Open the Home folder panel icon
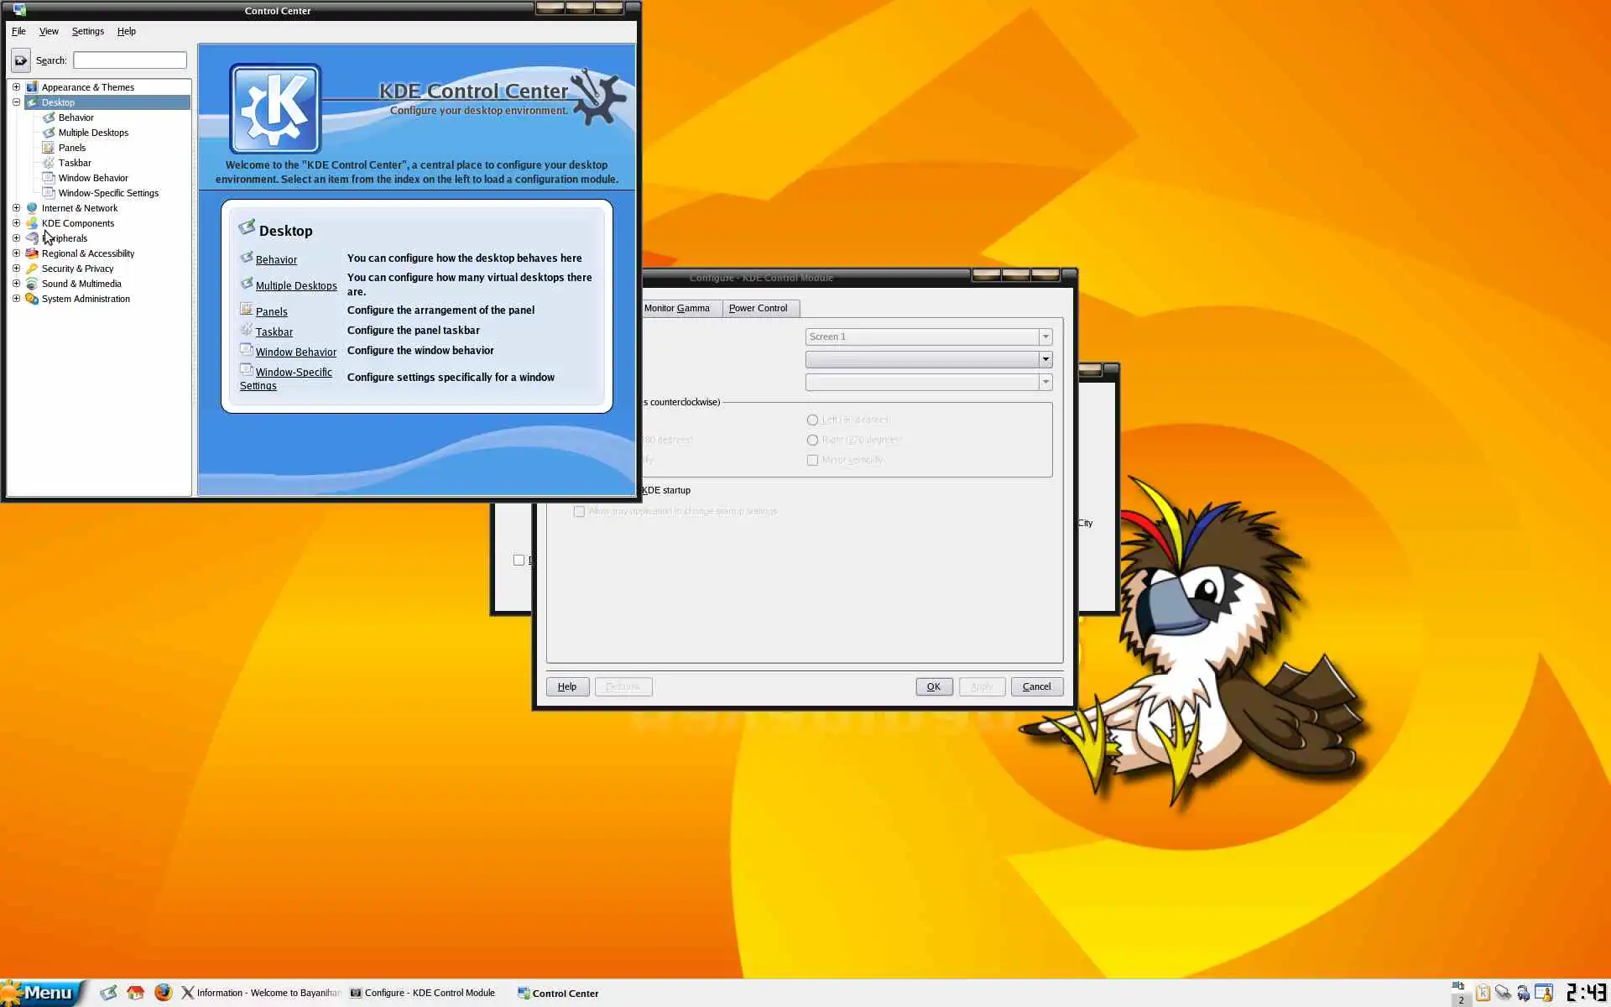 pos(135,992)
